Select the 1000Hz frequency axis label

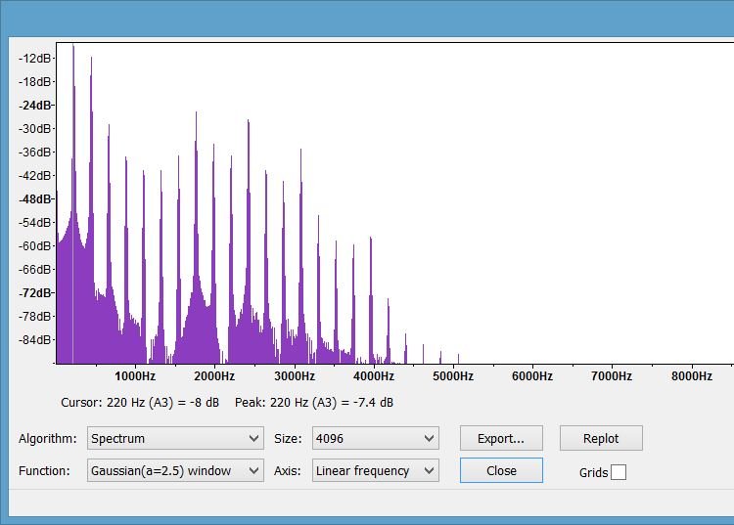click(x=135, y=376)
